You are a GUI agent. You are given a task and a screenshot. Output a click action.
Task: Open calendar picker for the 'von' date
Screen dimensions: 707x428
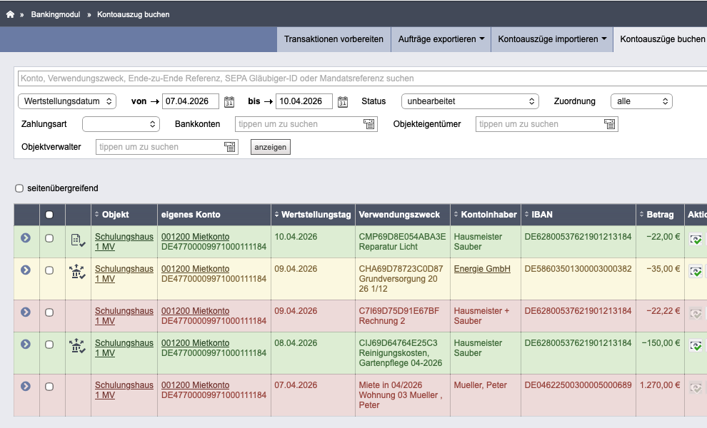coord(229,101)
